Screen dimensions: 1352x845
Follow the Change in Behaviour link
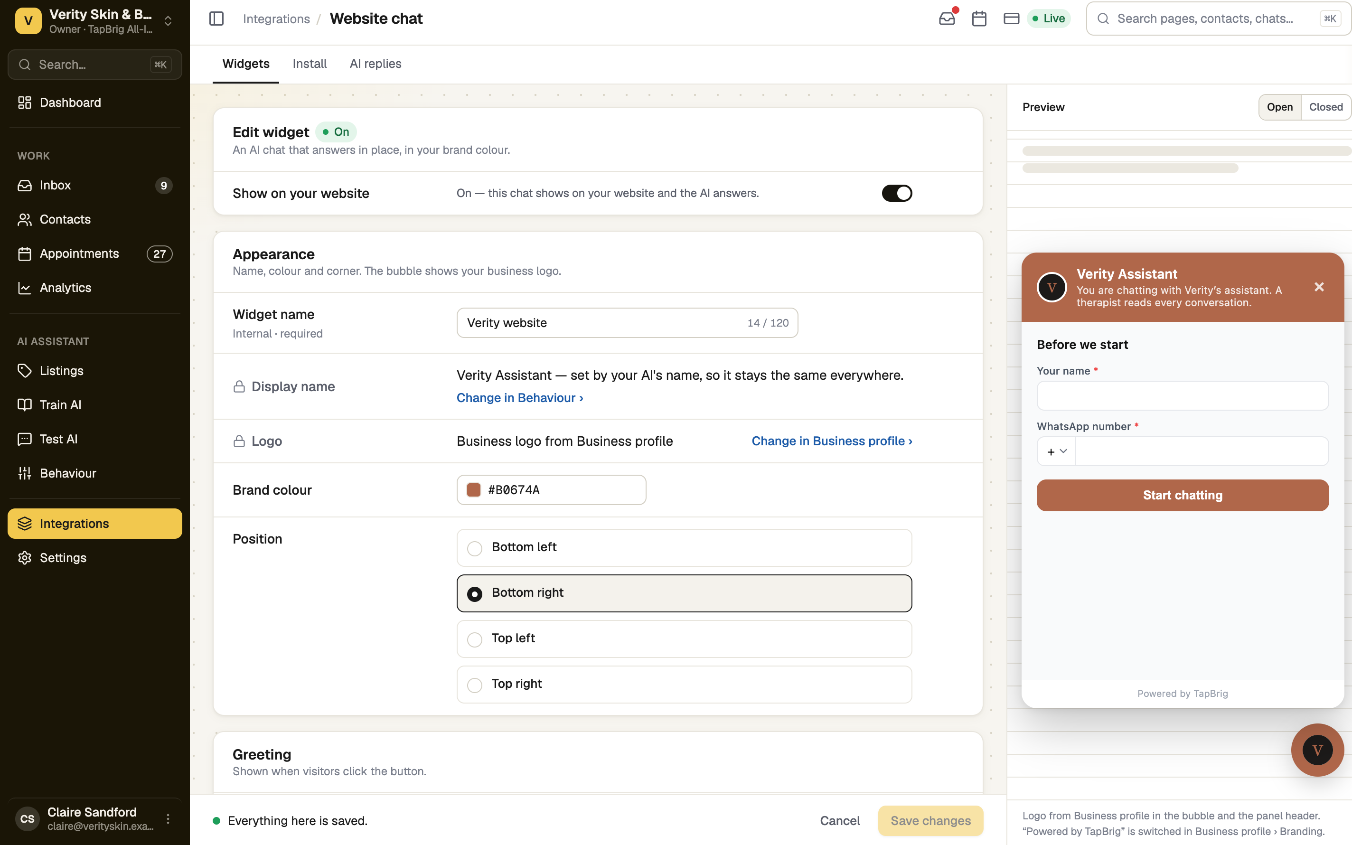519,397
